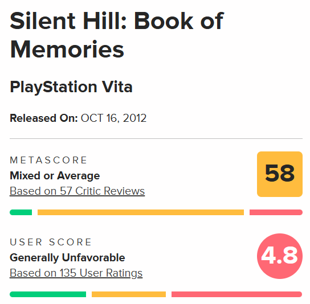This screenshot has width=310, height=304.
Task: Click the Generally Unfavorable verdict text
Action: pos(67,257)
